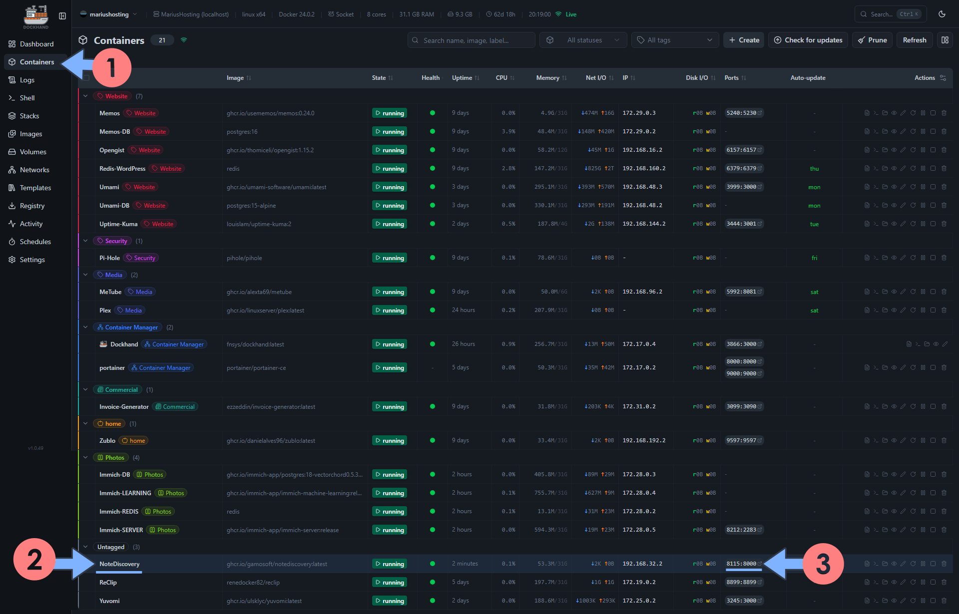Viewport: 959px width, 614px height.
Task: Open the mariushosting environment dropdown
Action: click(x=108, y=14)
